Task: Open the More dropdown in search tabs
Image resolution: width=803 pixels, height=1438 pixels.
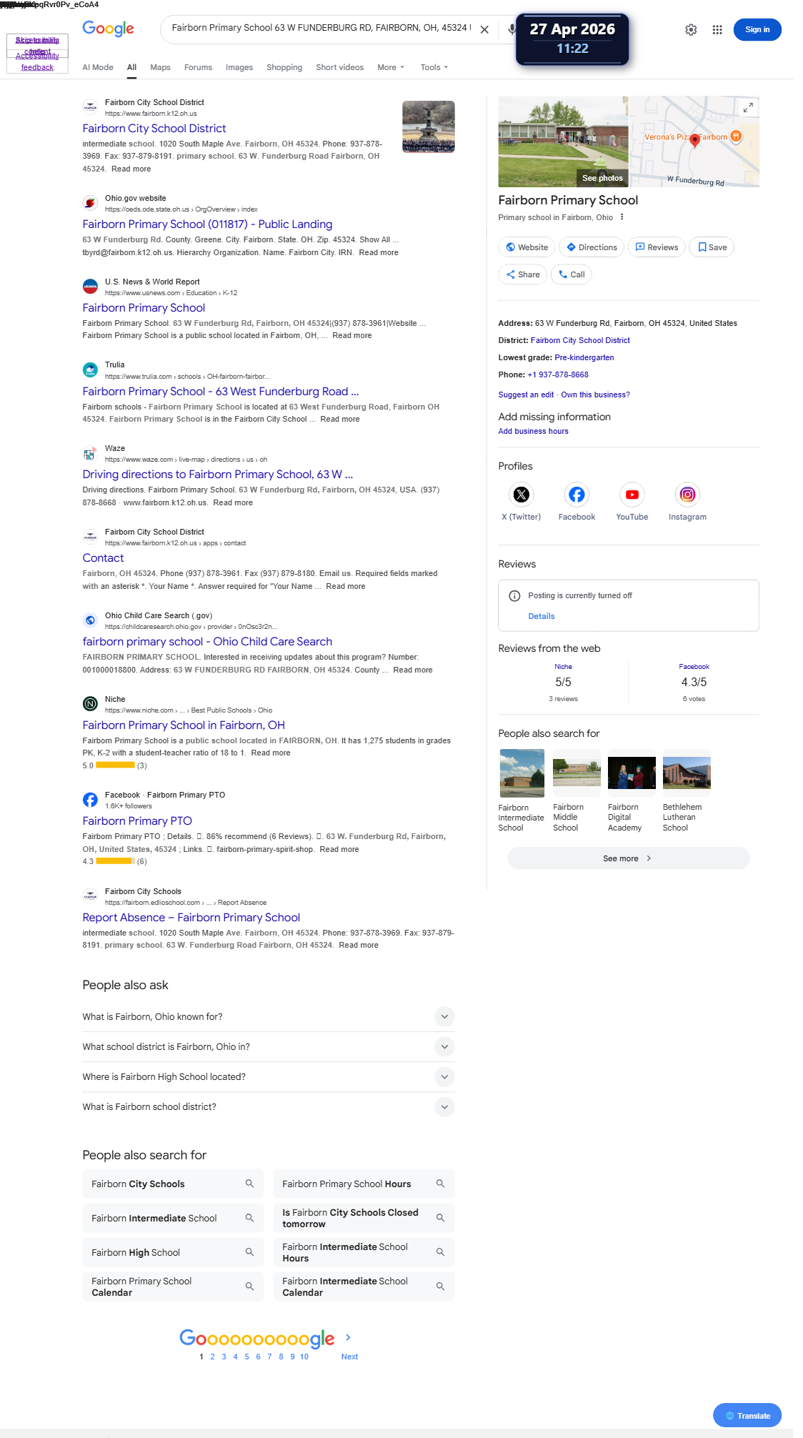Action: (x=391, y=67)
